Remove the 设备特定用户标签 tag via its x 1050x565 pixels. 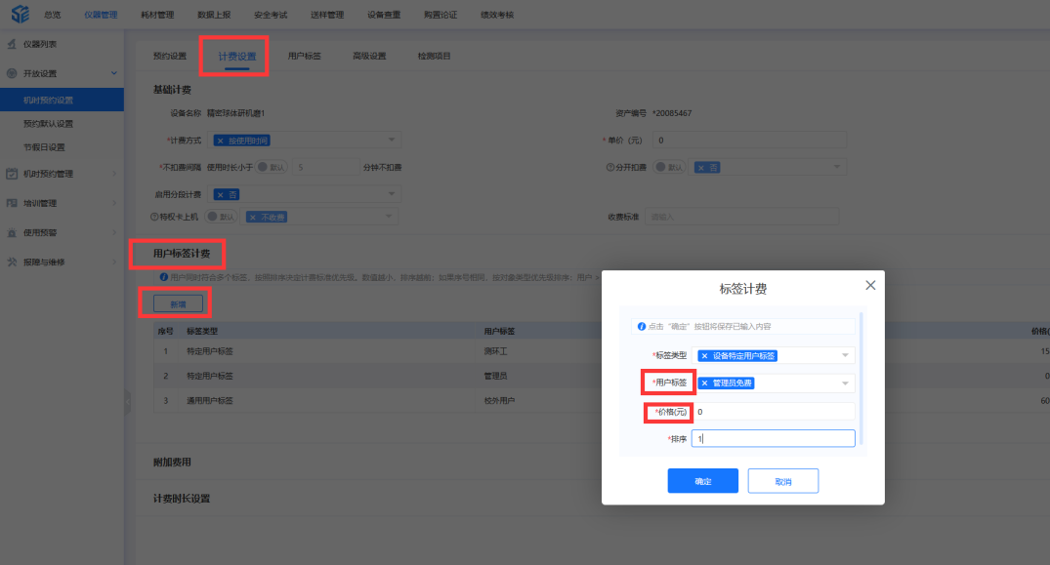(705, 356)
